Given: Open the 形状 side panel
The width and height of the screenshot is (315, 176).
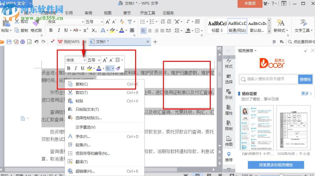Looking at the screenshot, I should 229,95.
